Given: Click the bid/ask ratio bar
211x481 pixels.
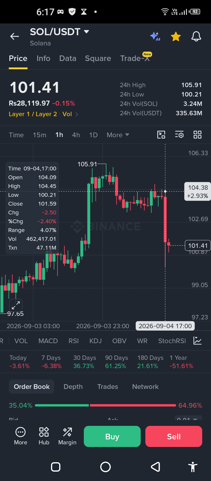Looking at the screenshot, I should 105,405.
